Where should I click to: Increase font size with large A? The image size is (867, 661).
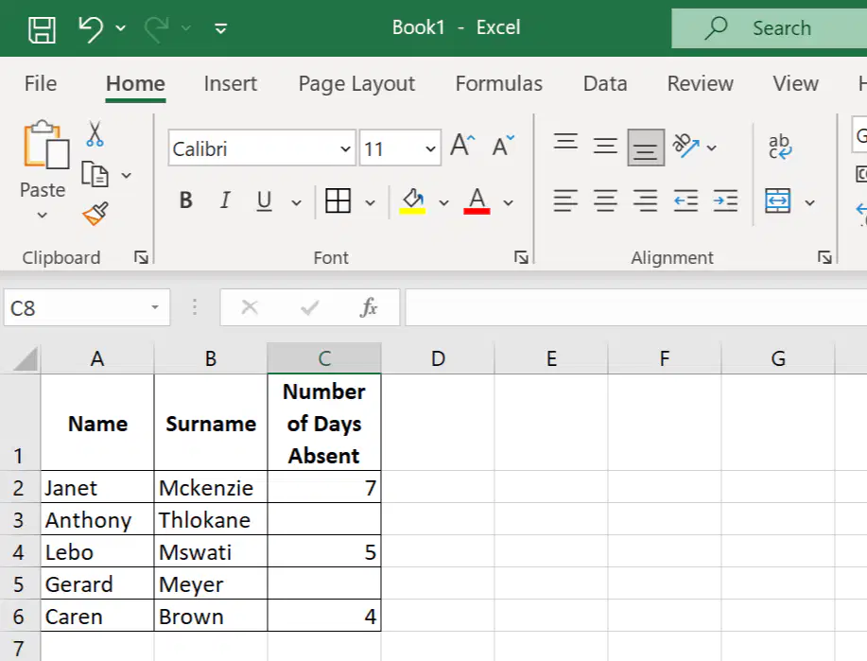(x=462, y=146)
